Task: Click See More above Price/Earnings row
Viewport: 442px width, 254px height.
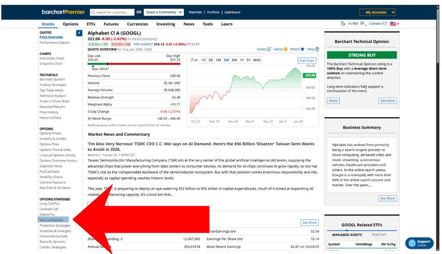Action: pos(309,222)
